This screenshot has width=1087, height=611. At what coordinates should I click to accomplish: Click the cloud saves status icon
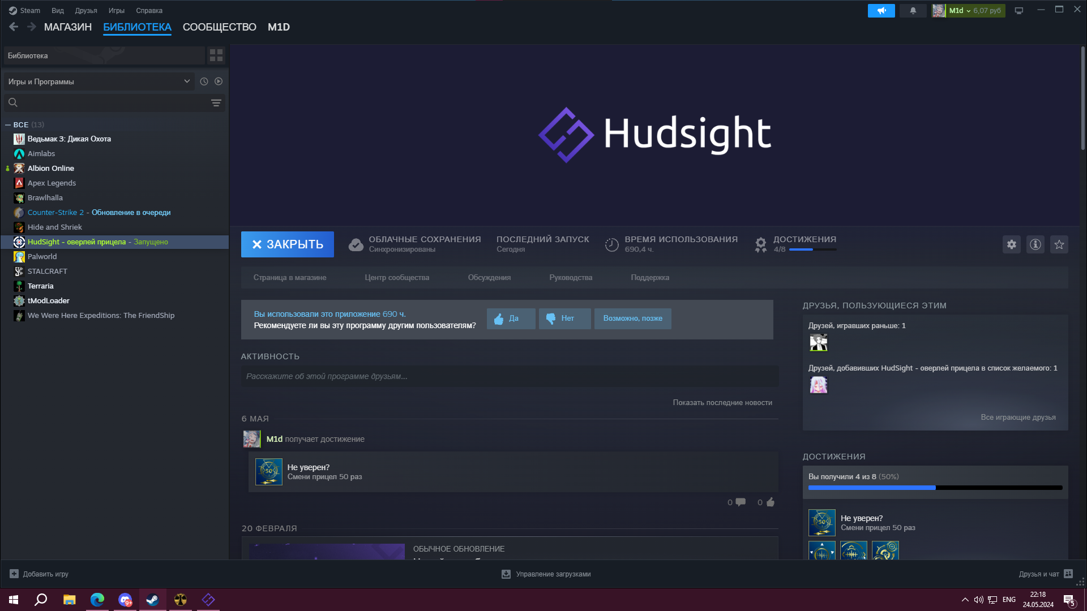[356, 244]
